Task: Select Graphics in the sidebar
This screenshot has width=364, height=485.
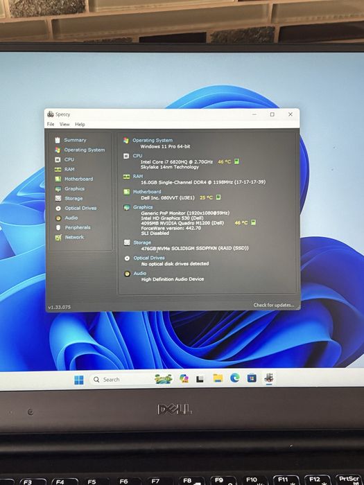Action: click(74, 188)
